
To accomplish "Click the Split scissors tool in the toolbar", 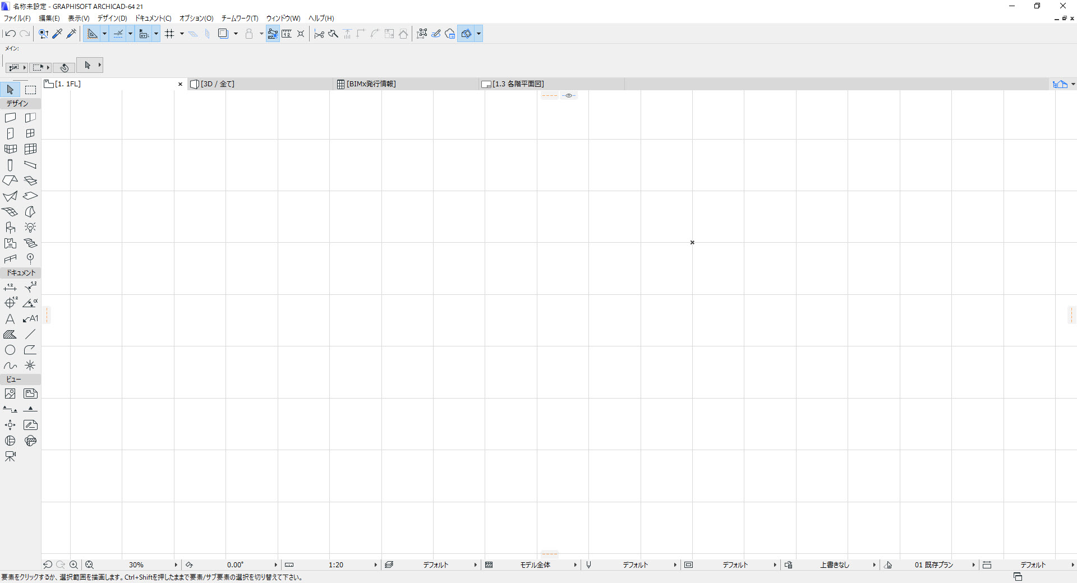I will pos(319,34).
